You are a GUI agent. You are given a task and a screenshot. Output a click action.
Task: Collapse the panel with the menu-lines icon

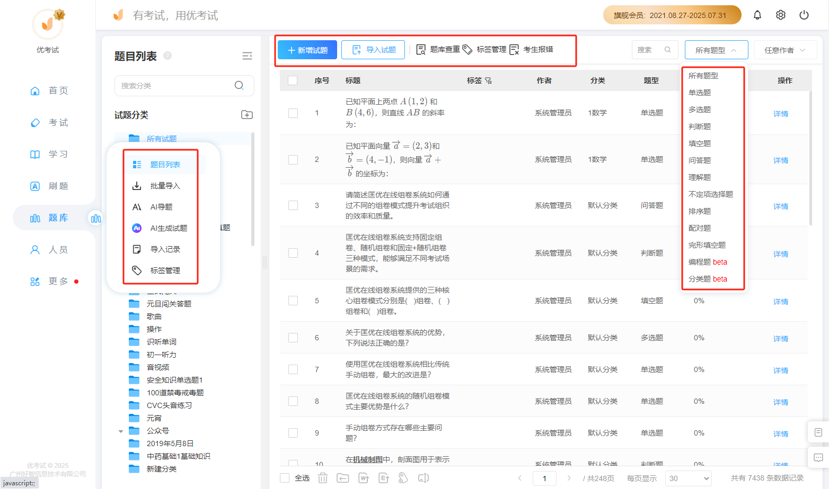click(x=247, y=56)
